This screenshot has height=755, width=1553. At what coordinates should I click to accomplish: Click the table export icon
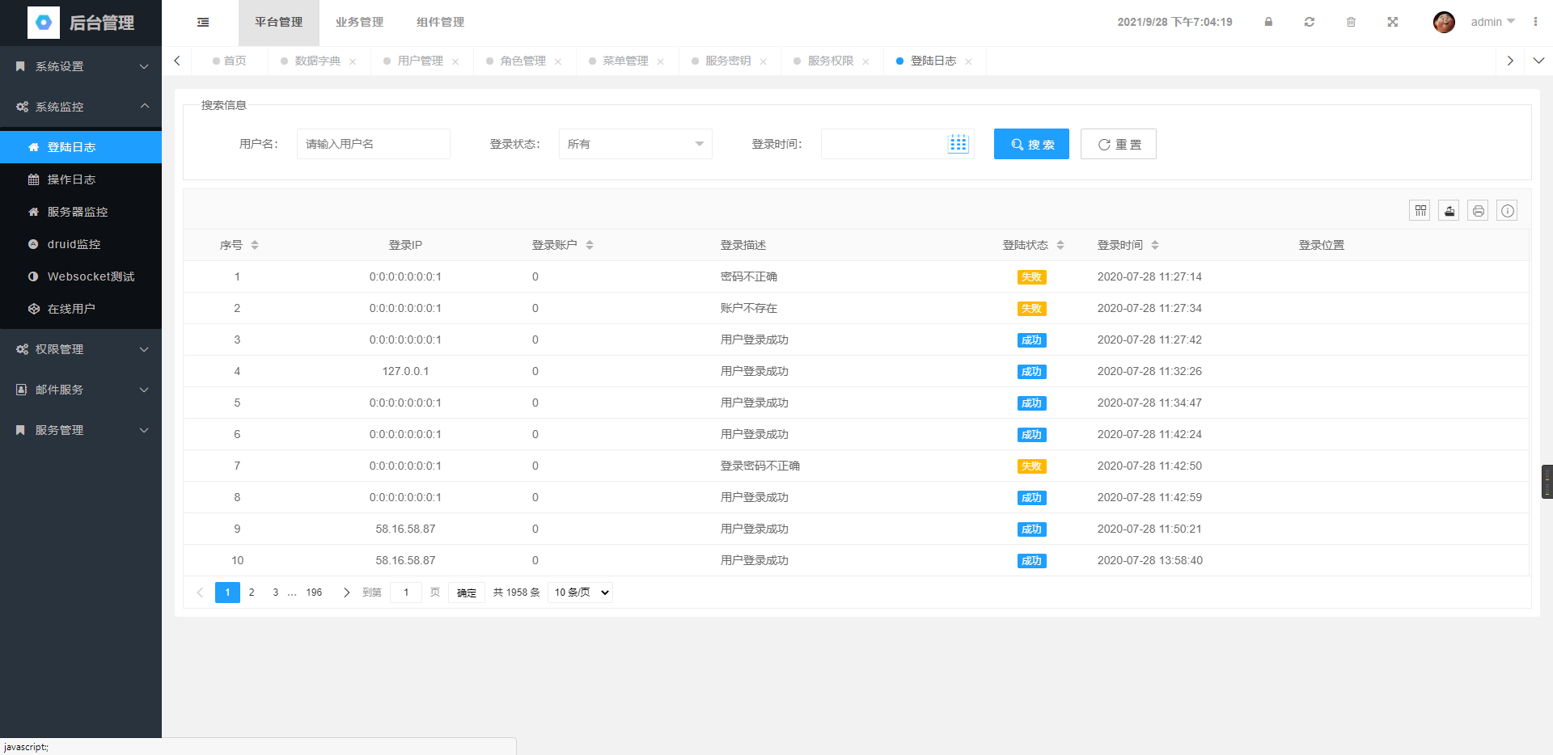point(1449,211)
